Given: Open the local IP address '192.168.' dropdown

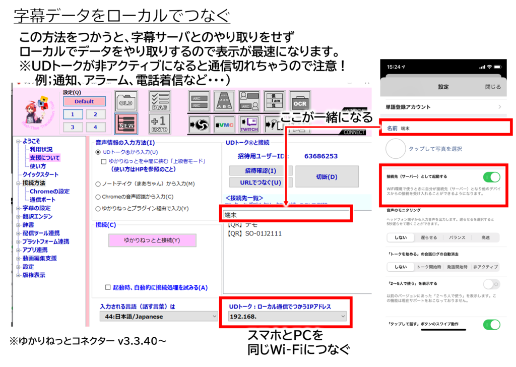Looking at the screenshot, I should tap(287, 316).
